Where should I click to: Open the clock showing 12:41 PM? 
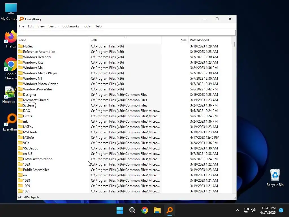coord(268,210)
